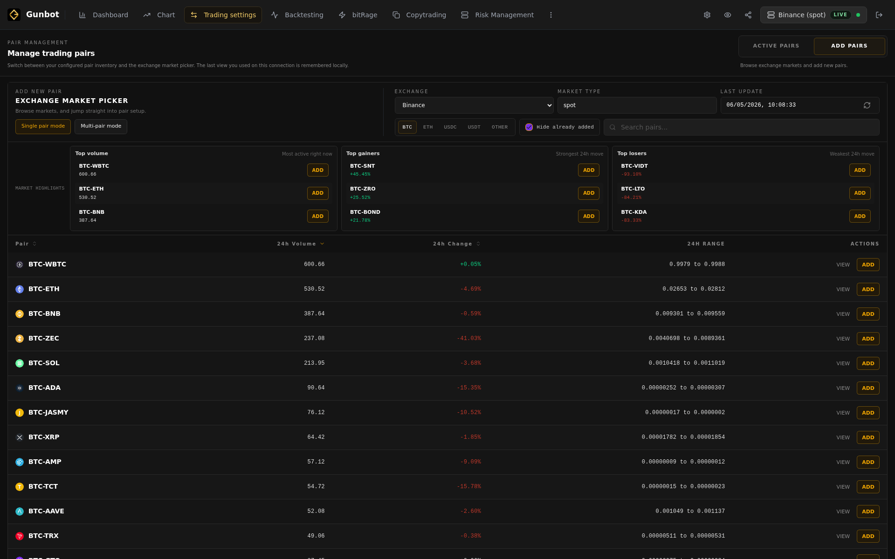
Task: Add BTC-SNT from Top gainers
Action: [589, 170]
